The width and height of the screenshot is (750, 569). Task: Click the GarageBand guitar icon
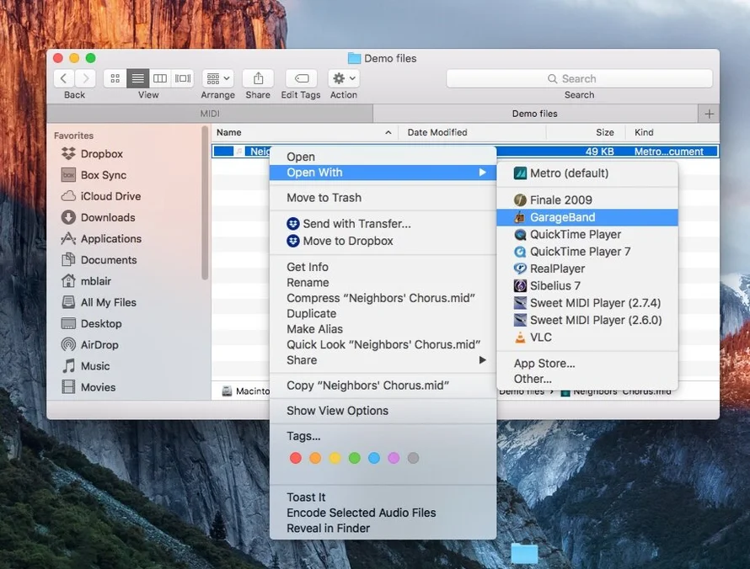[x=520, y=217]
